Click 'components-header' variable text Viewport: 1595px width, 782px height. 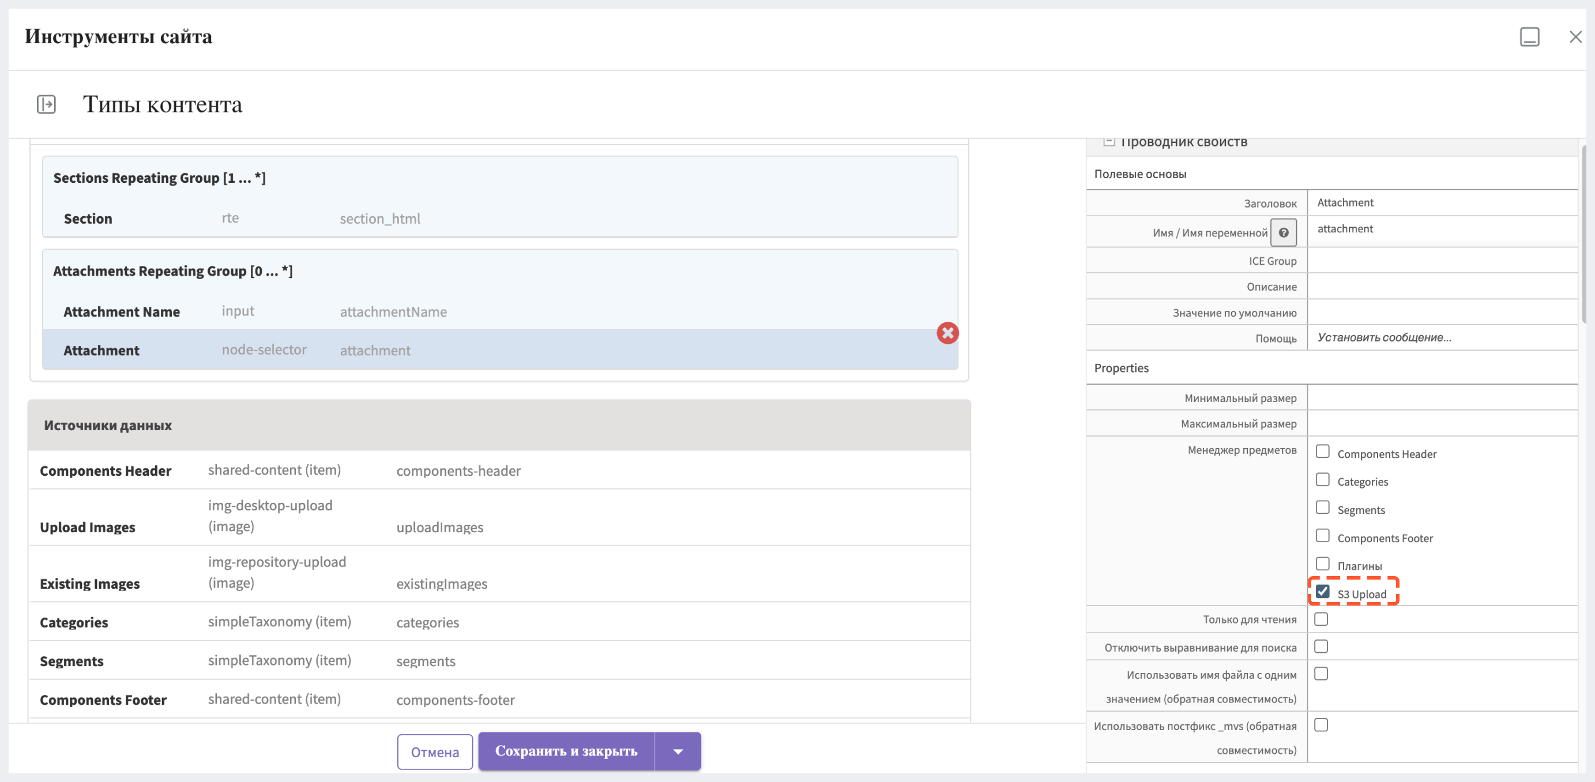(x=458, y=471)
